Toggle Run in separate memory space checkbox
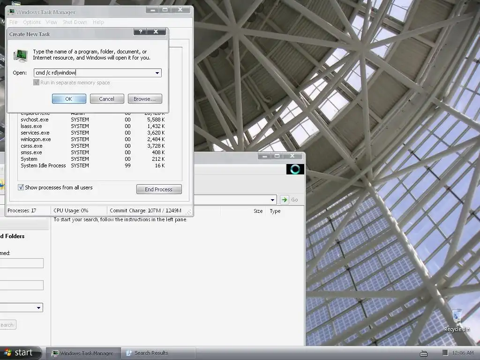Viewport: 480px width, 360px height. coord(36,82)
